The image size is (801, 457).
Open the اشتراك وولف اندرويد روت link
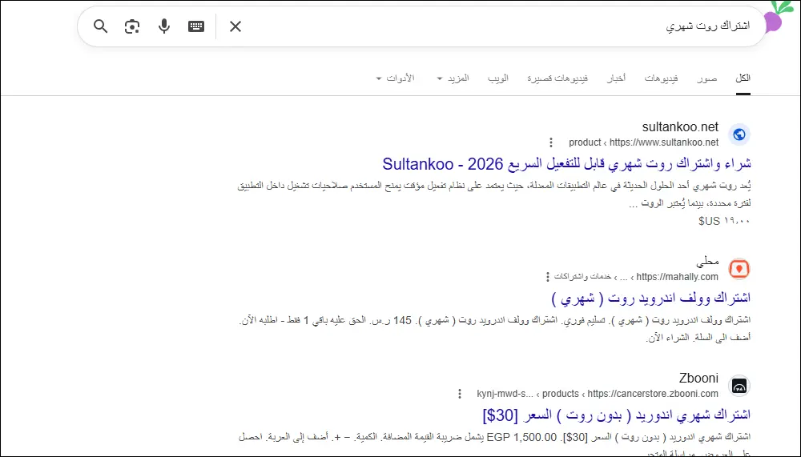pos(650,299)
